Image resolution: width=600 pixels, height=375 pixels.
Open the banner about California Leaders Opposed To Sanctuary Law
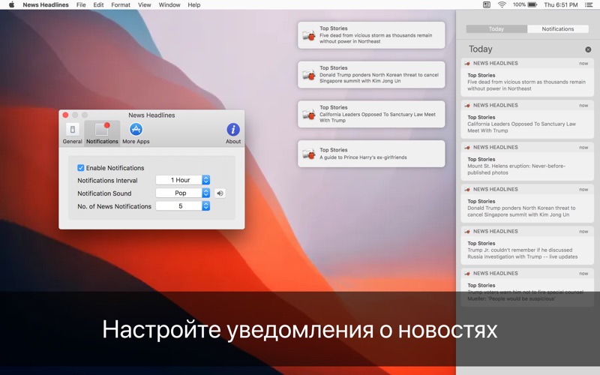(371, 114)
